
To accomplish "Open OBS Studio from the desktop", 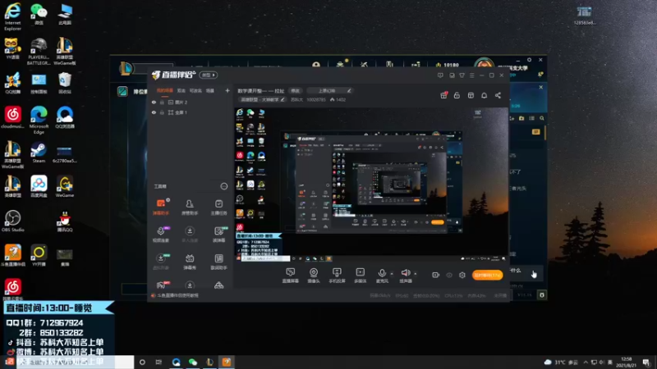I will pyautogui.click(x=12, y=221).
